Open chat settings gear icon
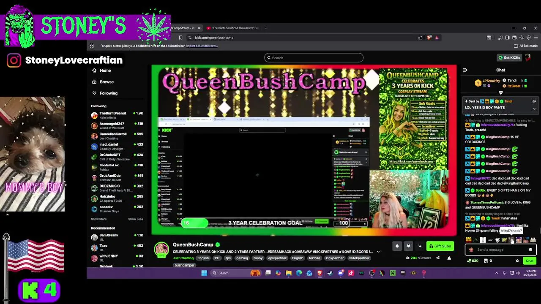541x304 pixels. (x=517, y=261)
